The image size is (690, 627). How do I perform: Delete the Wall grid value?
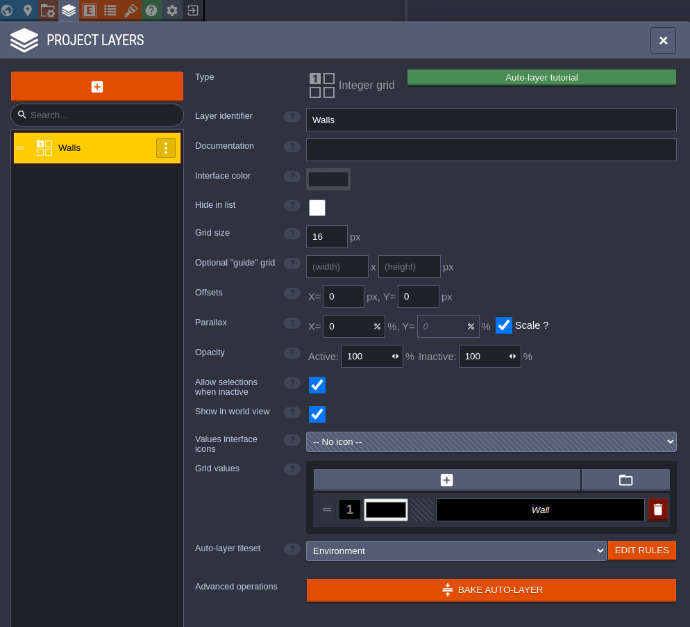(x=657, y=510)
